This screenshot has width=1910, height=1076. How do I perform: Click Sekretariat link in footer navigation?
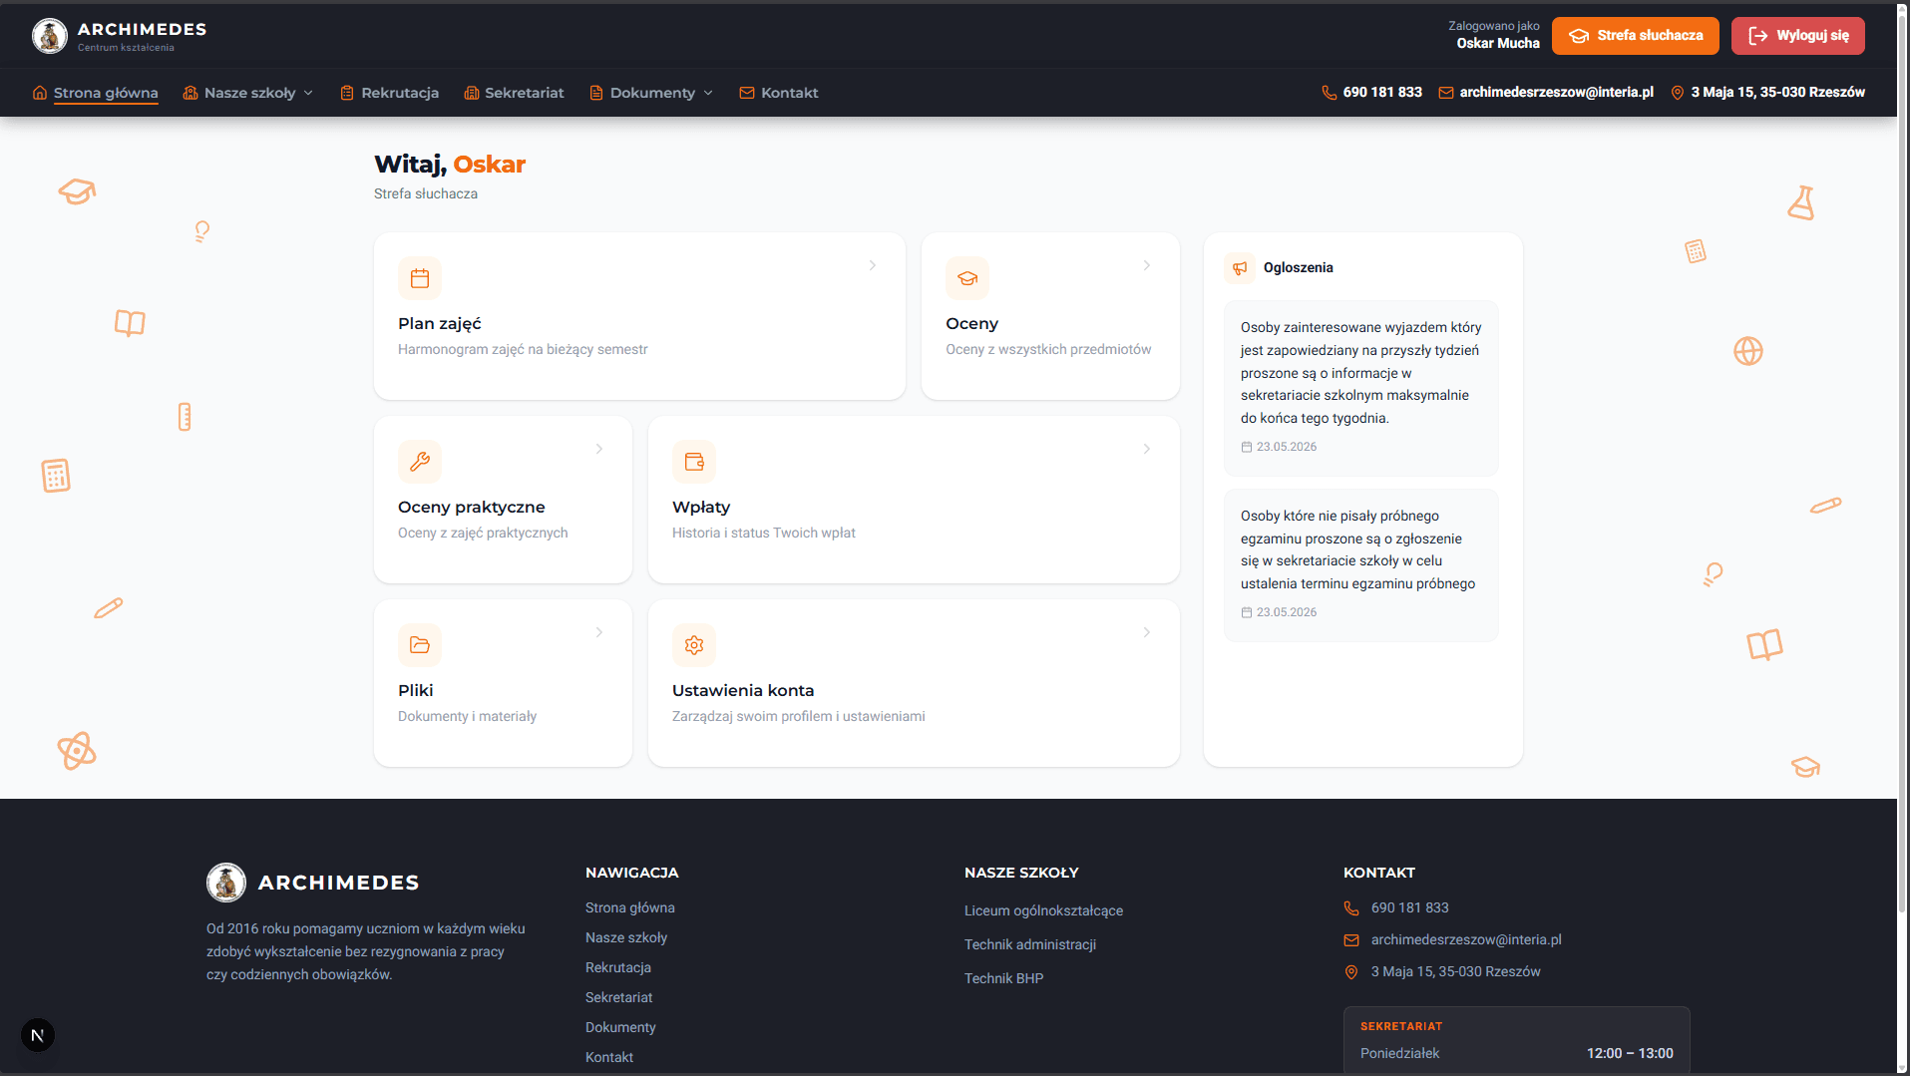619,998
